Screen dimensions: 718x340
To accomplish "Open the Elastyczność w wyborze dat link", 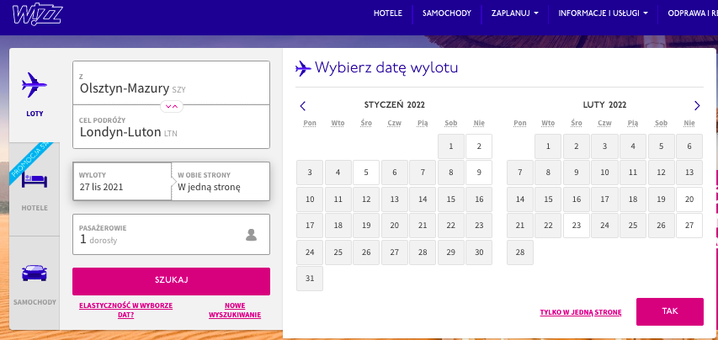I will pyautogui.click(x=125, y=311).
